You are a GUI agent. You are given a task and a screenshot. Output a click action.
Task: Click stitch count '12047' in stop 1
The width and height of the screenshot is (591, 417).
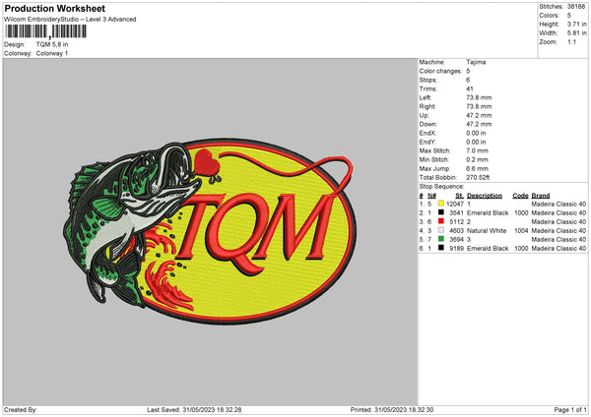tap(455, 204)
